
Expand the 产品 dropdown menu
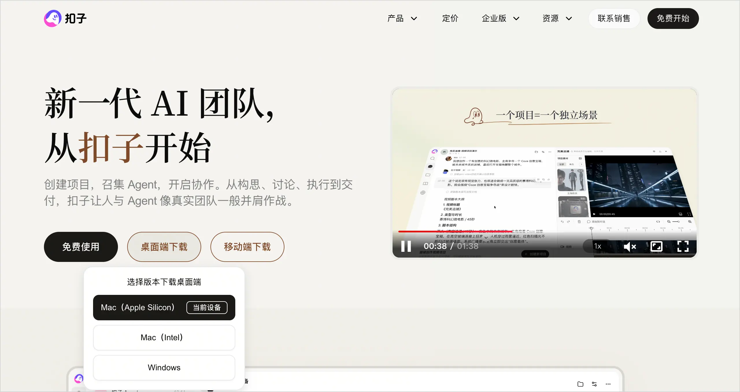coord(402,19)
